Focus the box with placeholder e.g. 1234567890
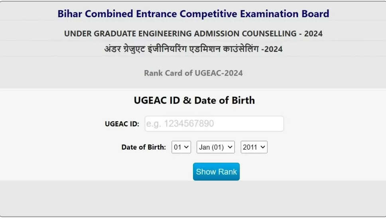This screenshot has width=386, height=219. (x=214, y=124)
